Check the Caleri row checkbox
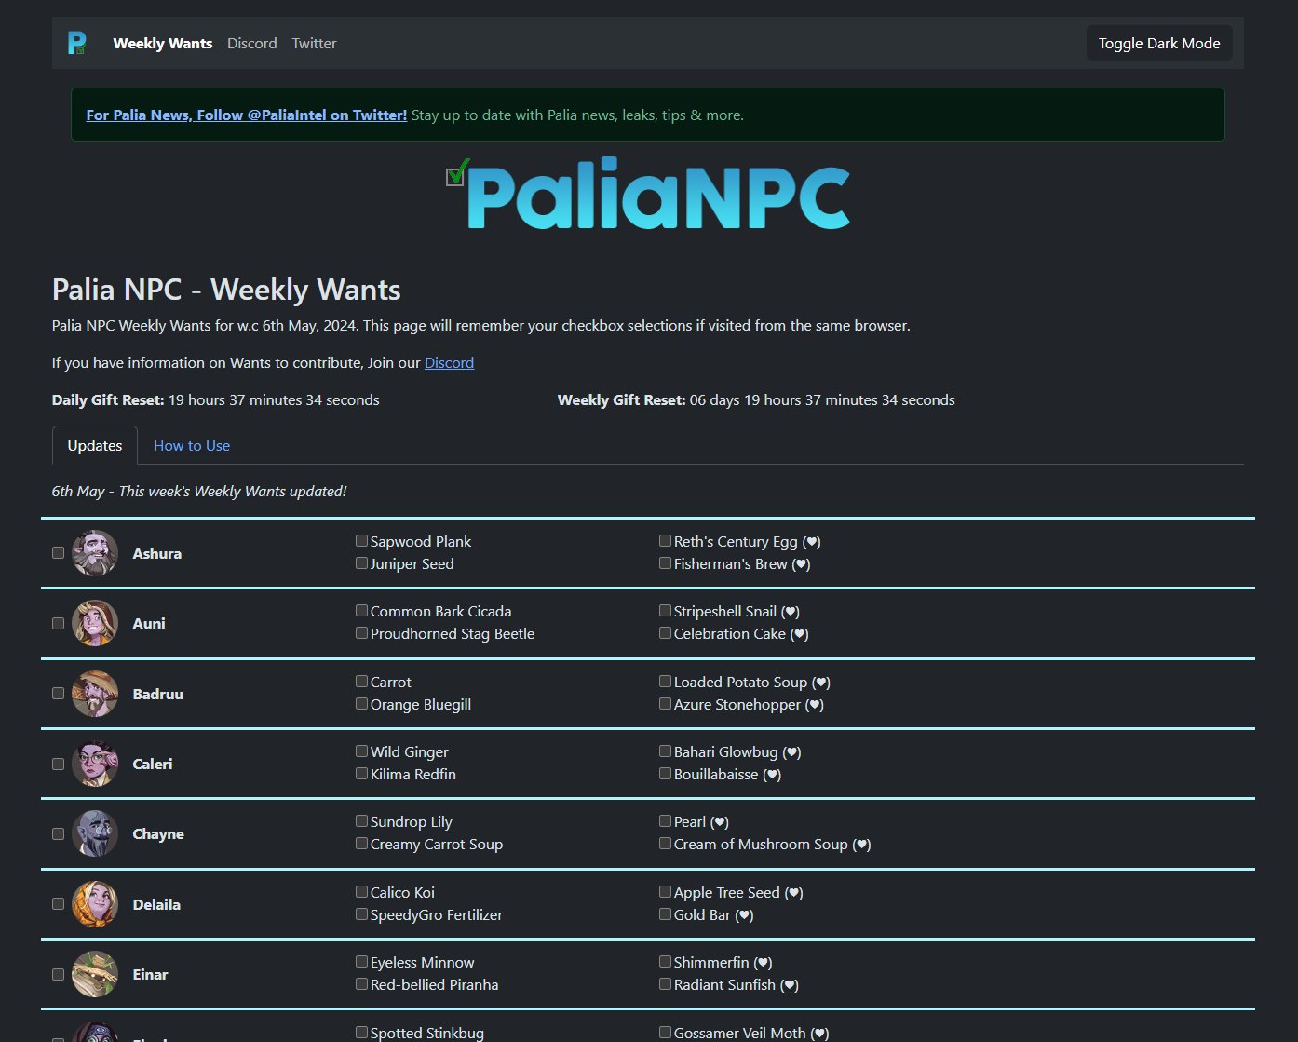This screenshot has height=1042, width=1298. (58, 764)
